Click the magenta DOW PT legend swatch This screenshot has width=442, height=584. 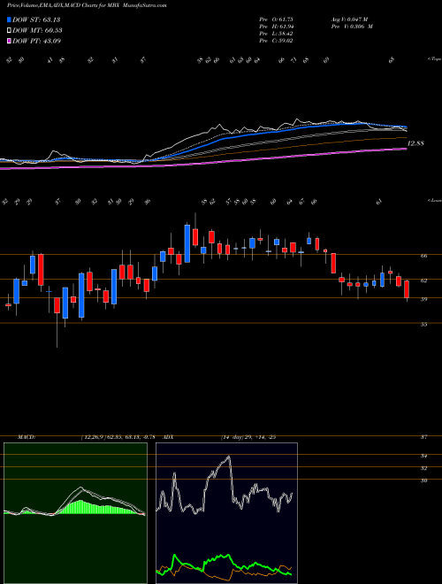(10, 41)
